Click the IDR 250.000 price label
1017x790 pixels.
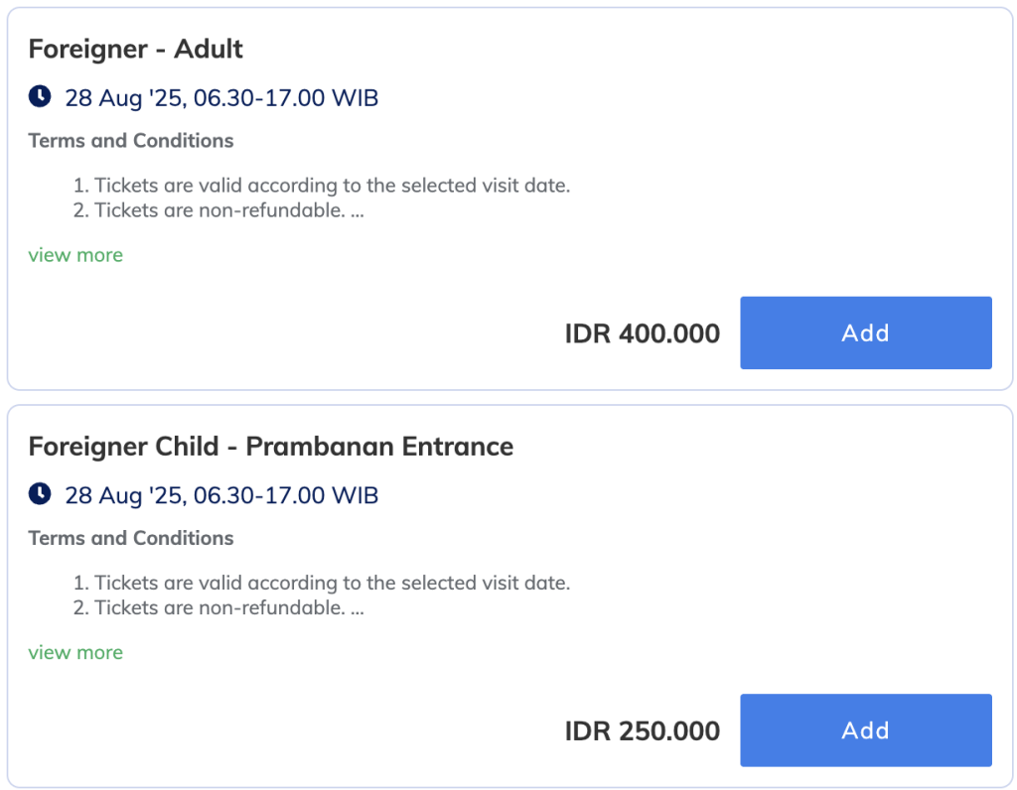642,731
